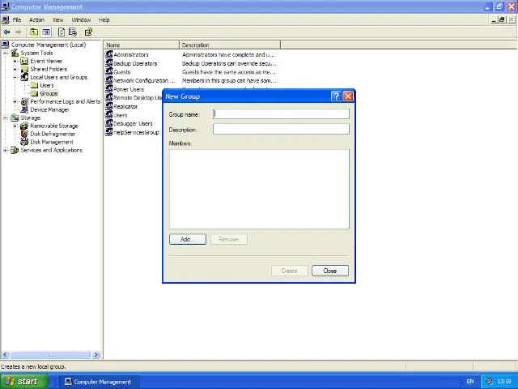The width and height of the screenshot is (518, 389).
Task: Click the Add... button in New Group
Action: tap(188, 239)
